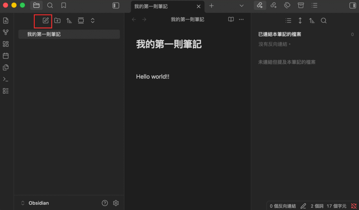The width and height of the screenshot is (359, 210).
Task: Open graph view icon in ribbon
Action: 6,32
